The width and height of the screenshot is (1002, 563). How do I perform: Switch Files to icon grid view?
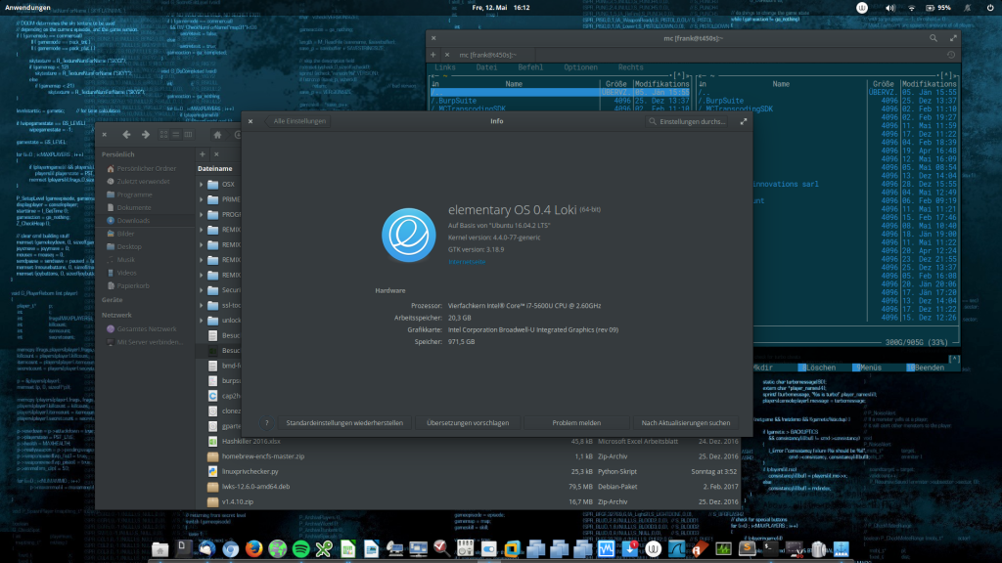tap(163, 135)
